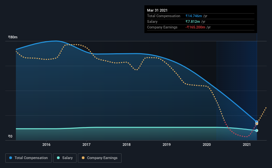This screenshot has height=168, width=272.
Task: Click the Total Compensation tooltip row label
Action: pyautogui.click(x=164, y=16)
